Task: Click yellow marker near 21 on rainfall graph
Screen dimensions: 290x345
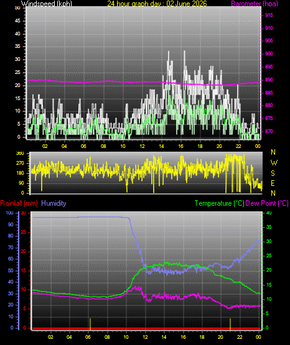Action: [x=230, y=324]
